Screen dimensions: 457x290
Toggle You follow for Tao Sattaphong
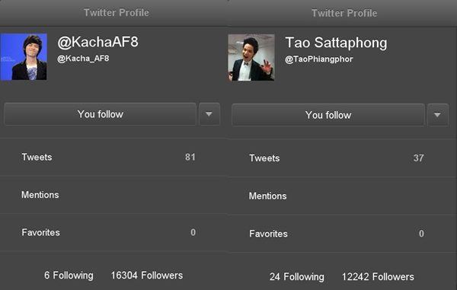click(x=328, y=115)
